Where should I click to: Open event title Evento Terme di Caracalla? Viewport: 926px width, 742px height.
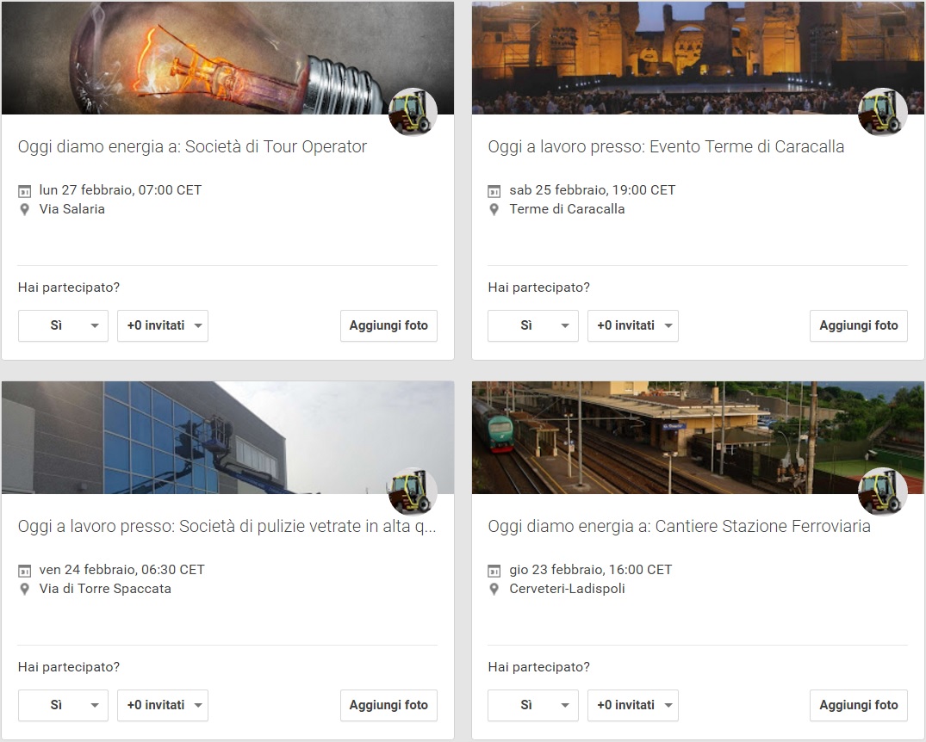(x=666, y=147)
